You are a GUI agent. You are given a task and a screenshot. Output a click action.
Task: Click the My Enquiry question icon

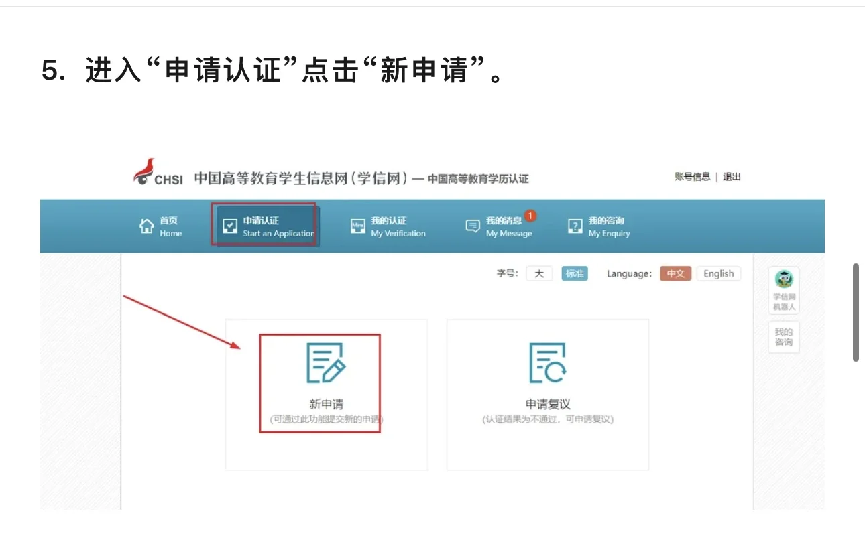coord(575,226)
